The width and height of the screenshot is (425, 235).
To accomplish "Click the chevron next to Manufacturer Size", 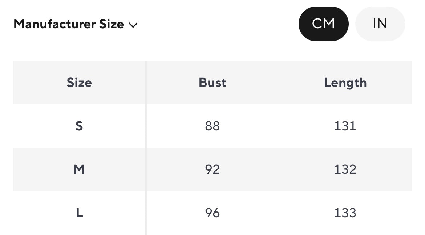I will [x=133, y=25].
